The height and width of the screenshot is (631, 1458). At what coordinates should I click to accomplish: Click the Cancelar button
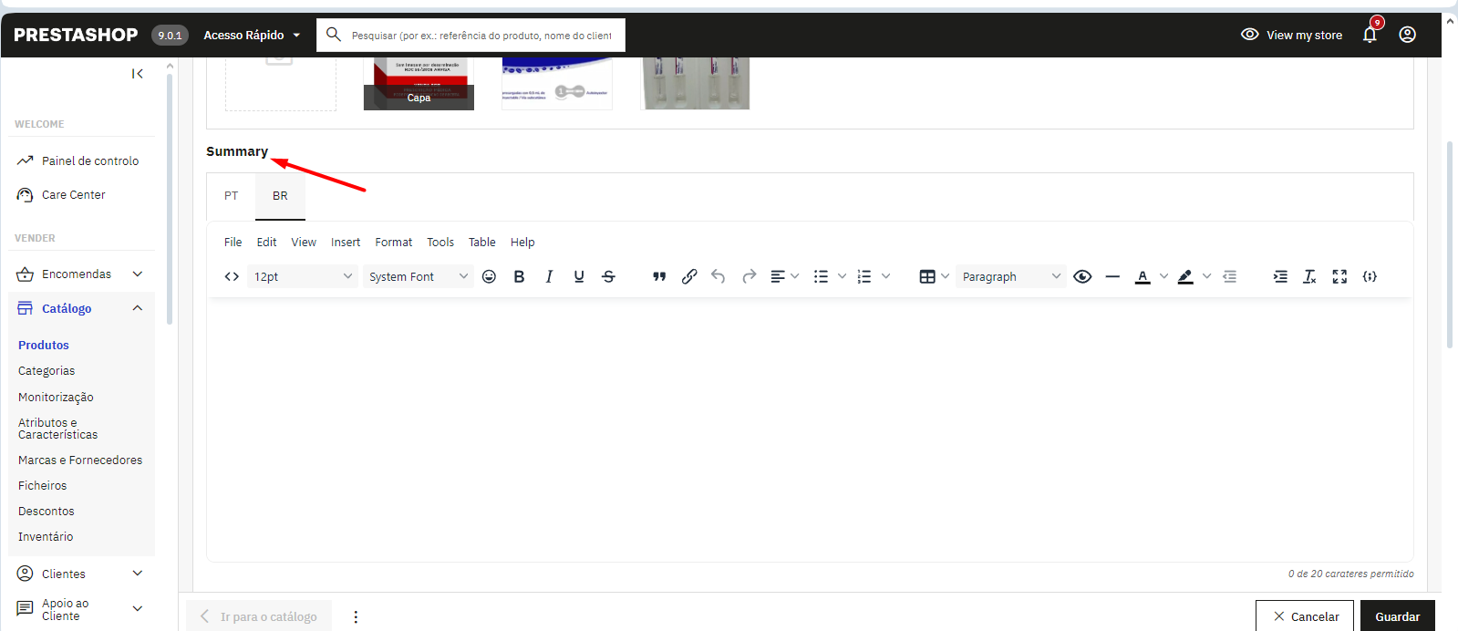1307,616
